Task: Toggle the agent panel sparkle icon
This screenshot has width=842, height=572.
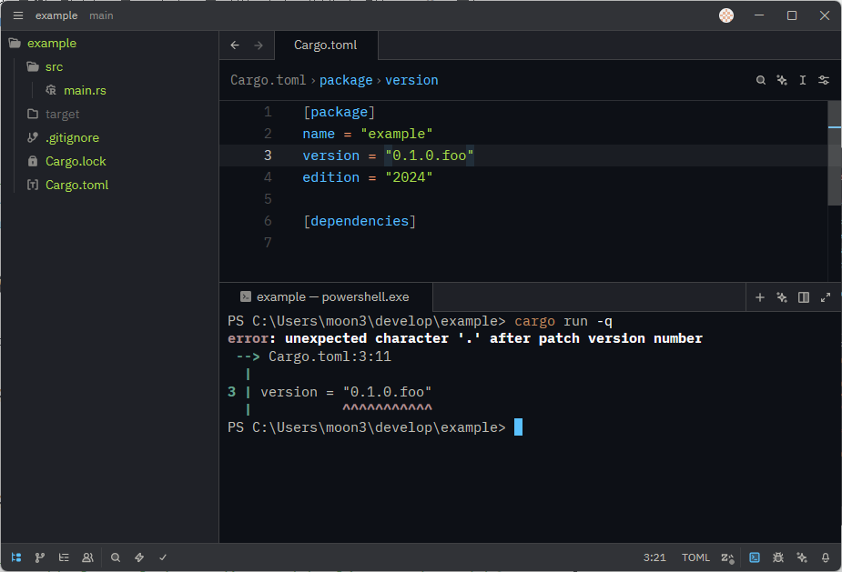Action: pyautogui.click(x=802, y=557)
